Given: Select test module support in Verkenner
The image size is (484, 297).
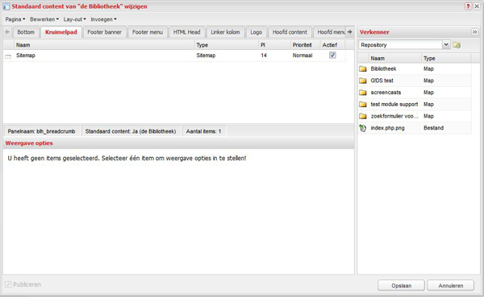Looking at the screenshot, I should pos(394,105).
